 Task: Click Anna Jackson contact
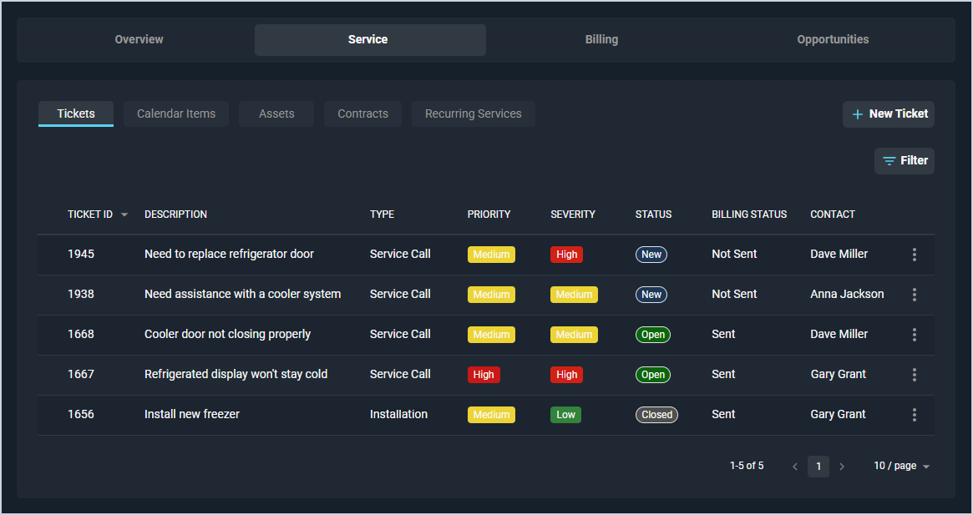point(847,294)
